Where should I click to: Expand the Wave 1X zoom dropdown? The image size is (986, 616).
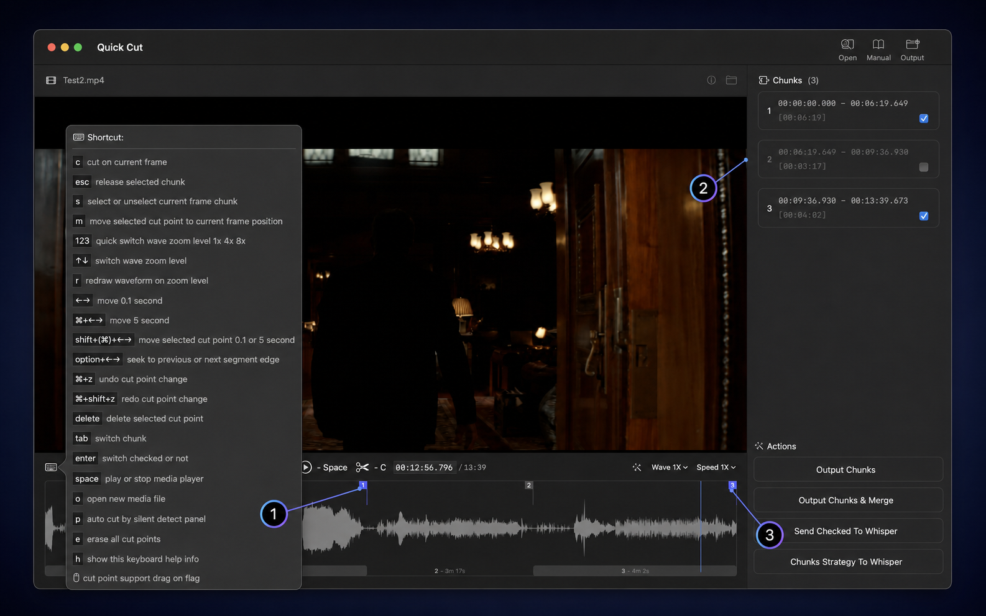coord(670,467)
